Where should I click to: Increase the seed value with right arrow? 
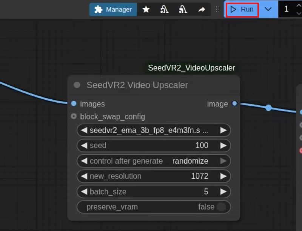click(223, 146)
